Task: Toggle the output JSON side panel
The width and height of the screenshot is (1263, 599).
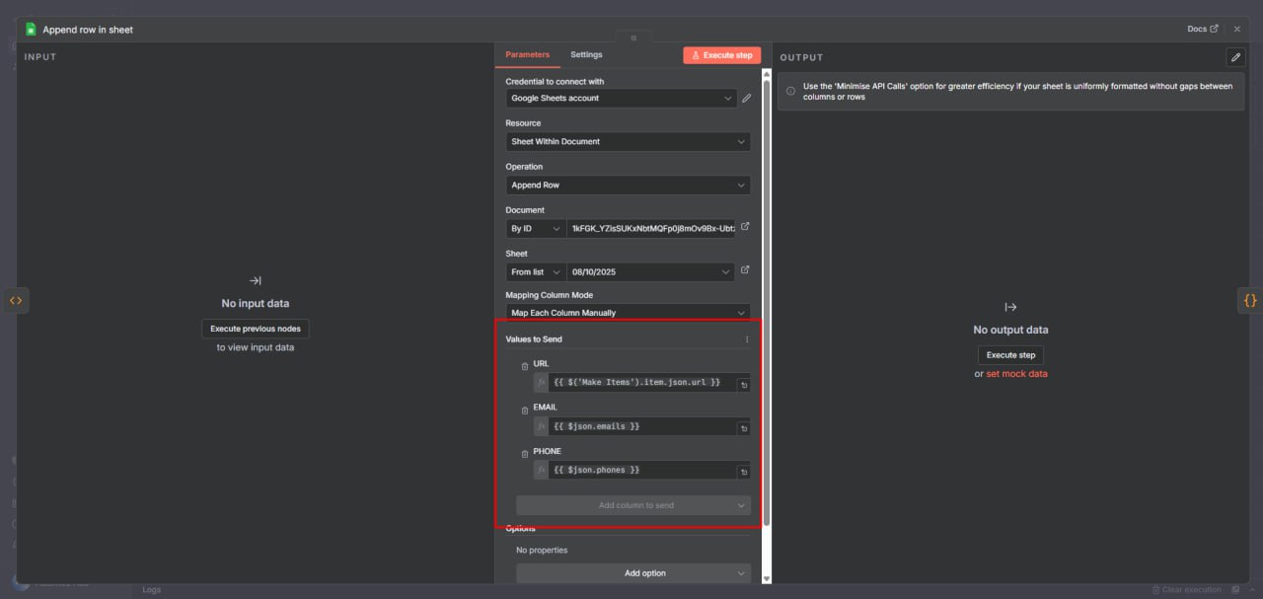Action: pos(1250,300)
